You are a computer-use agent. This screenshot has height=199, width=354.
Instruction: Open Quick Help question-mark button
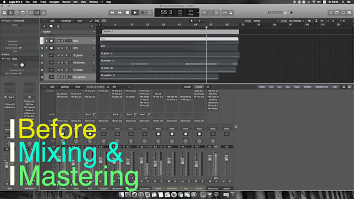17,12
